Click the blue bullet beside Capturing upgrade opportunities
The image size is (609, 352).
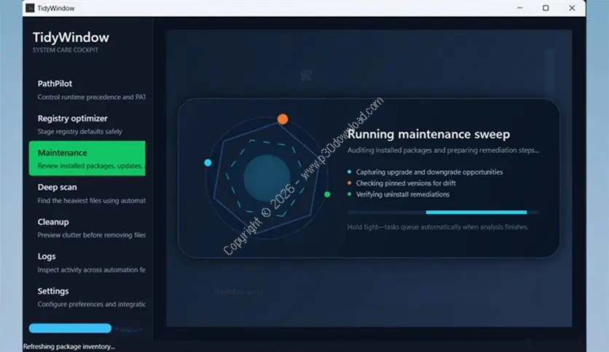point(349,172)
